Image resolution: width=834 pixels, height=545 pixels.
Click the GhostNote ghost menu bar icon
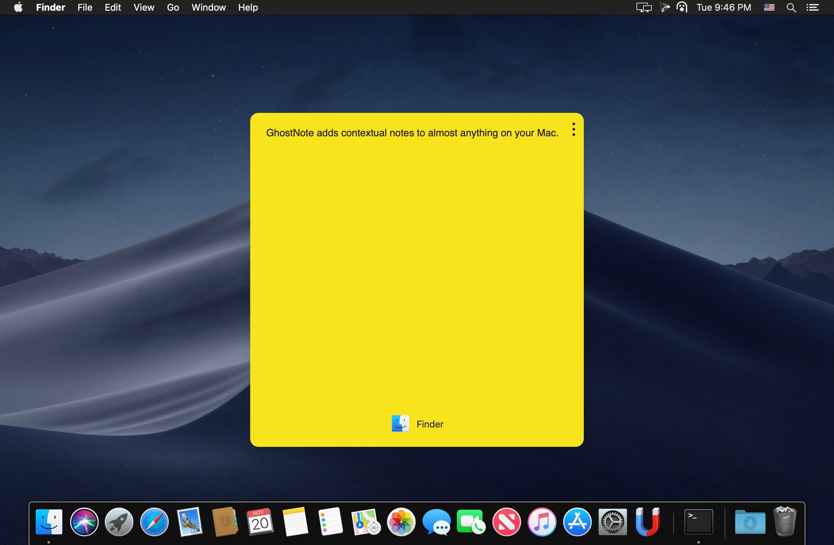coord(682,7)
